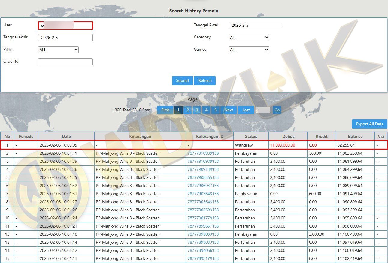Screen dimensions: 388x263
Task: Click the Refresh button
Action: tap(205, 80)
